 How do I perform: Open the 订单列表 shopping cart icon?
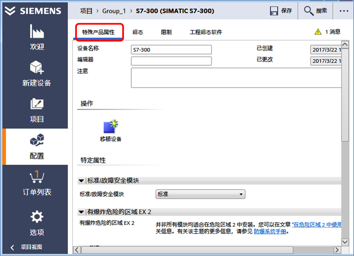37,177
